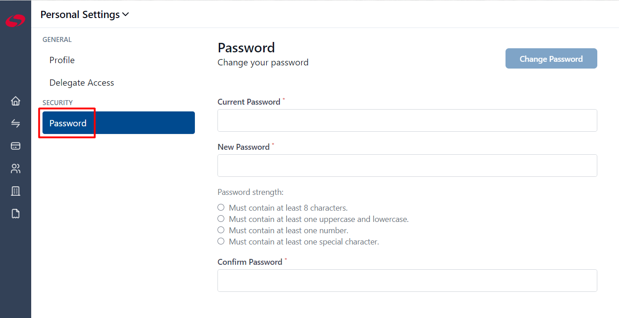Select the 8 characters requirement circle
619x318 pixels.
click(x=221, y=207)
